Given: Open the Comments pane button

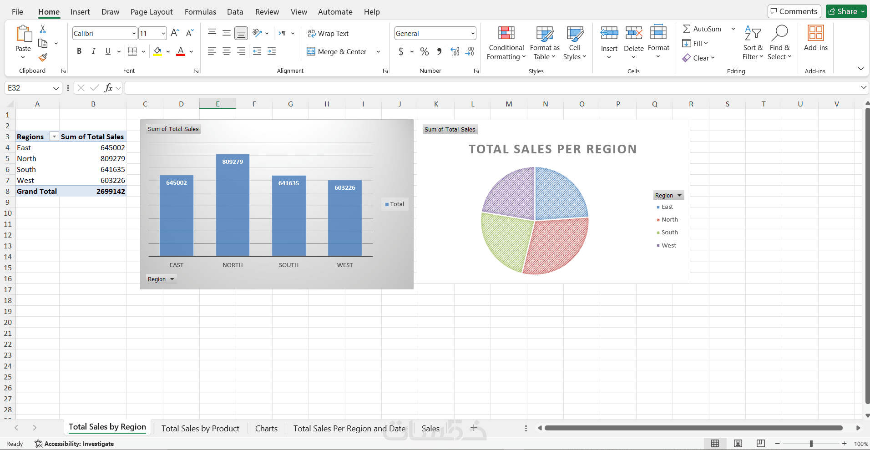Looking at the screenshot, I should [x=794, y=11].
